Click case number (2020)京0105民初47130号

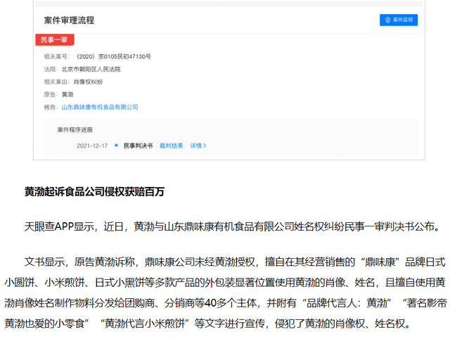pos(113,56)
